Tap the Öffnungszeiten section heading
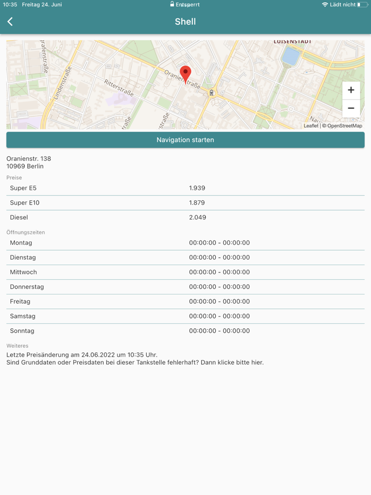371x495 pixels. [25, 232]
